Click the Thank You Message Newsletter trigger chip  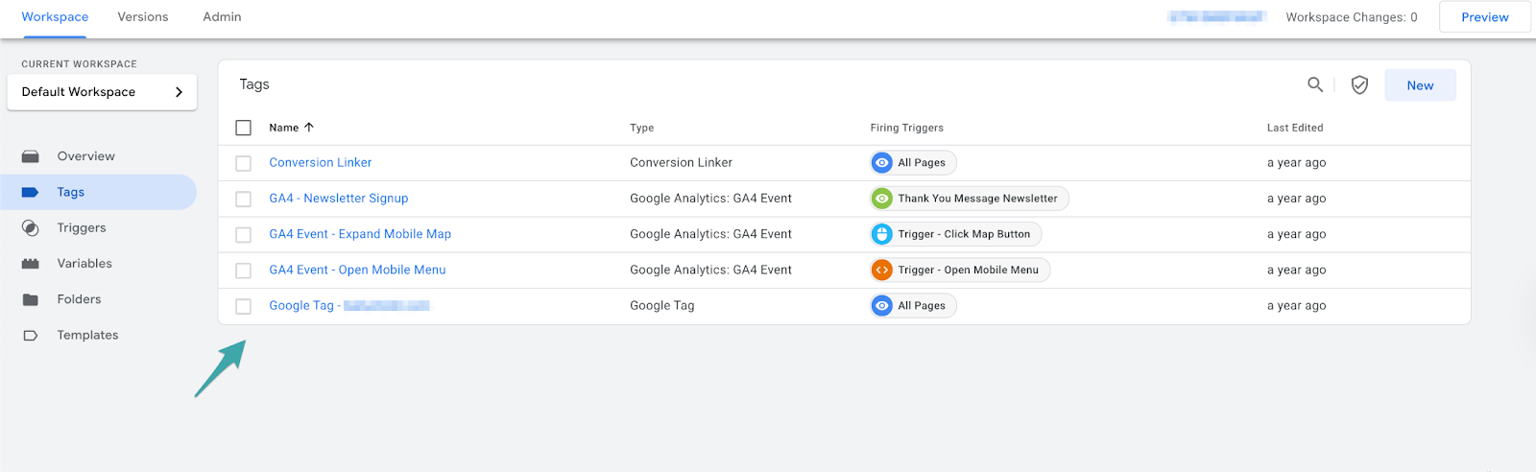coord(970,199)
